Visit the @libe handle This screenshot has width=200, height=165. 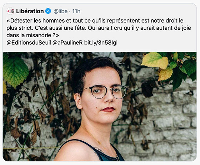point(60,11)
